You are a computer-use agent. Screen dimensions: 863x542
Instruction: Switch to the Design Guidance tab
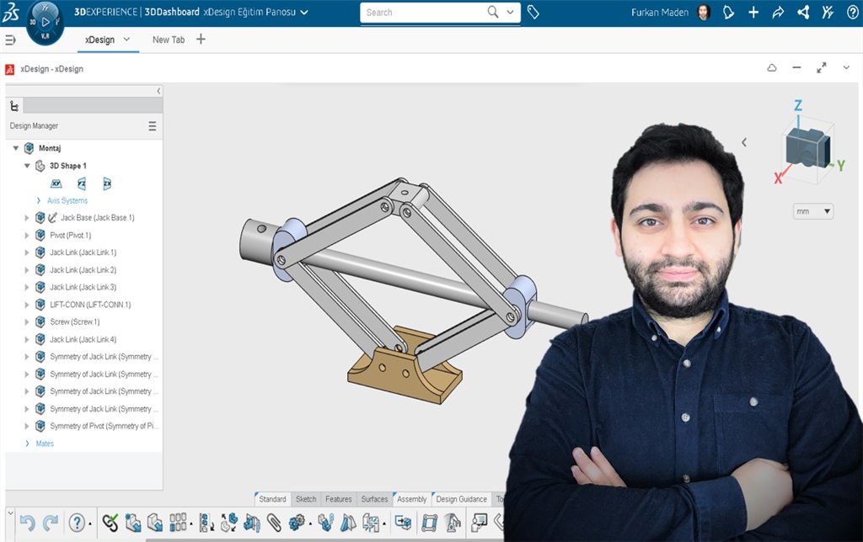461,499
